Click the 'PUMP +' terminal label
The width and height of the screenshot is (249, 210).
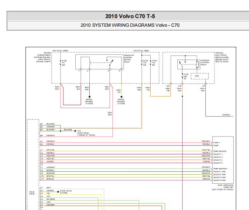pos(216,143)
